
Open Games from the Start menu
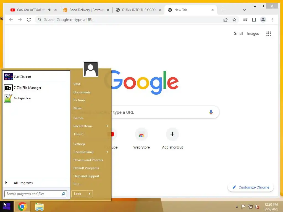click(78, 118)
